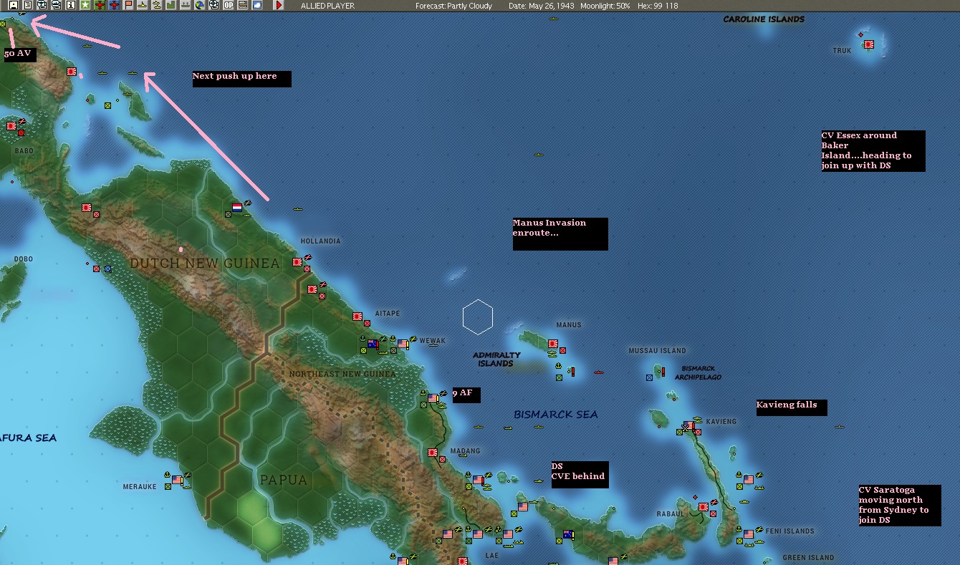Click the DOBO map label
The height and width of the screenshot is (565, 960).
point(24,259)
